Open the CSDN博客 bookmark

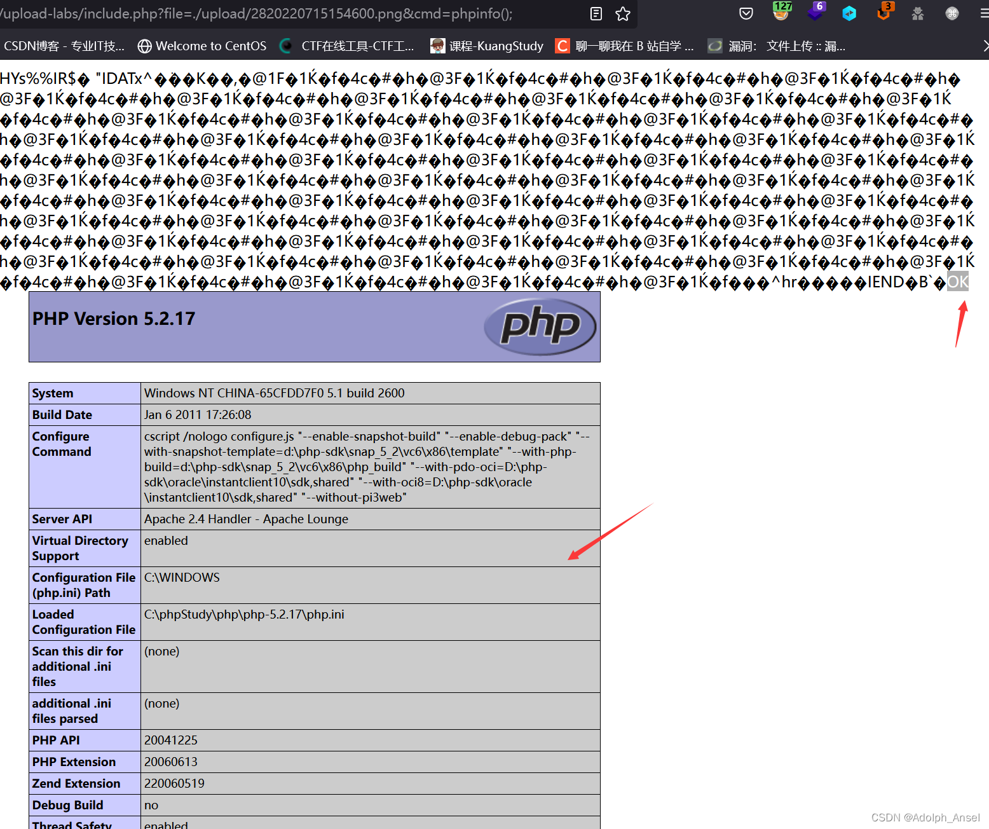point(64,46)
